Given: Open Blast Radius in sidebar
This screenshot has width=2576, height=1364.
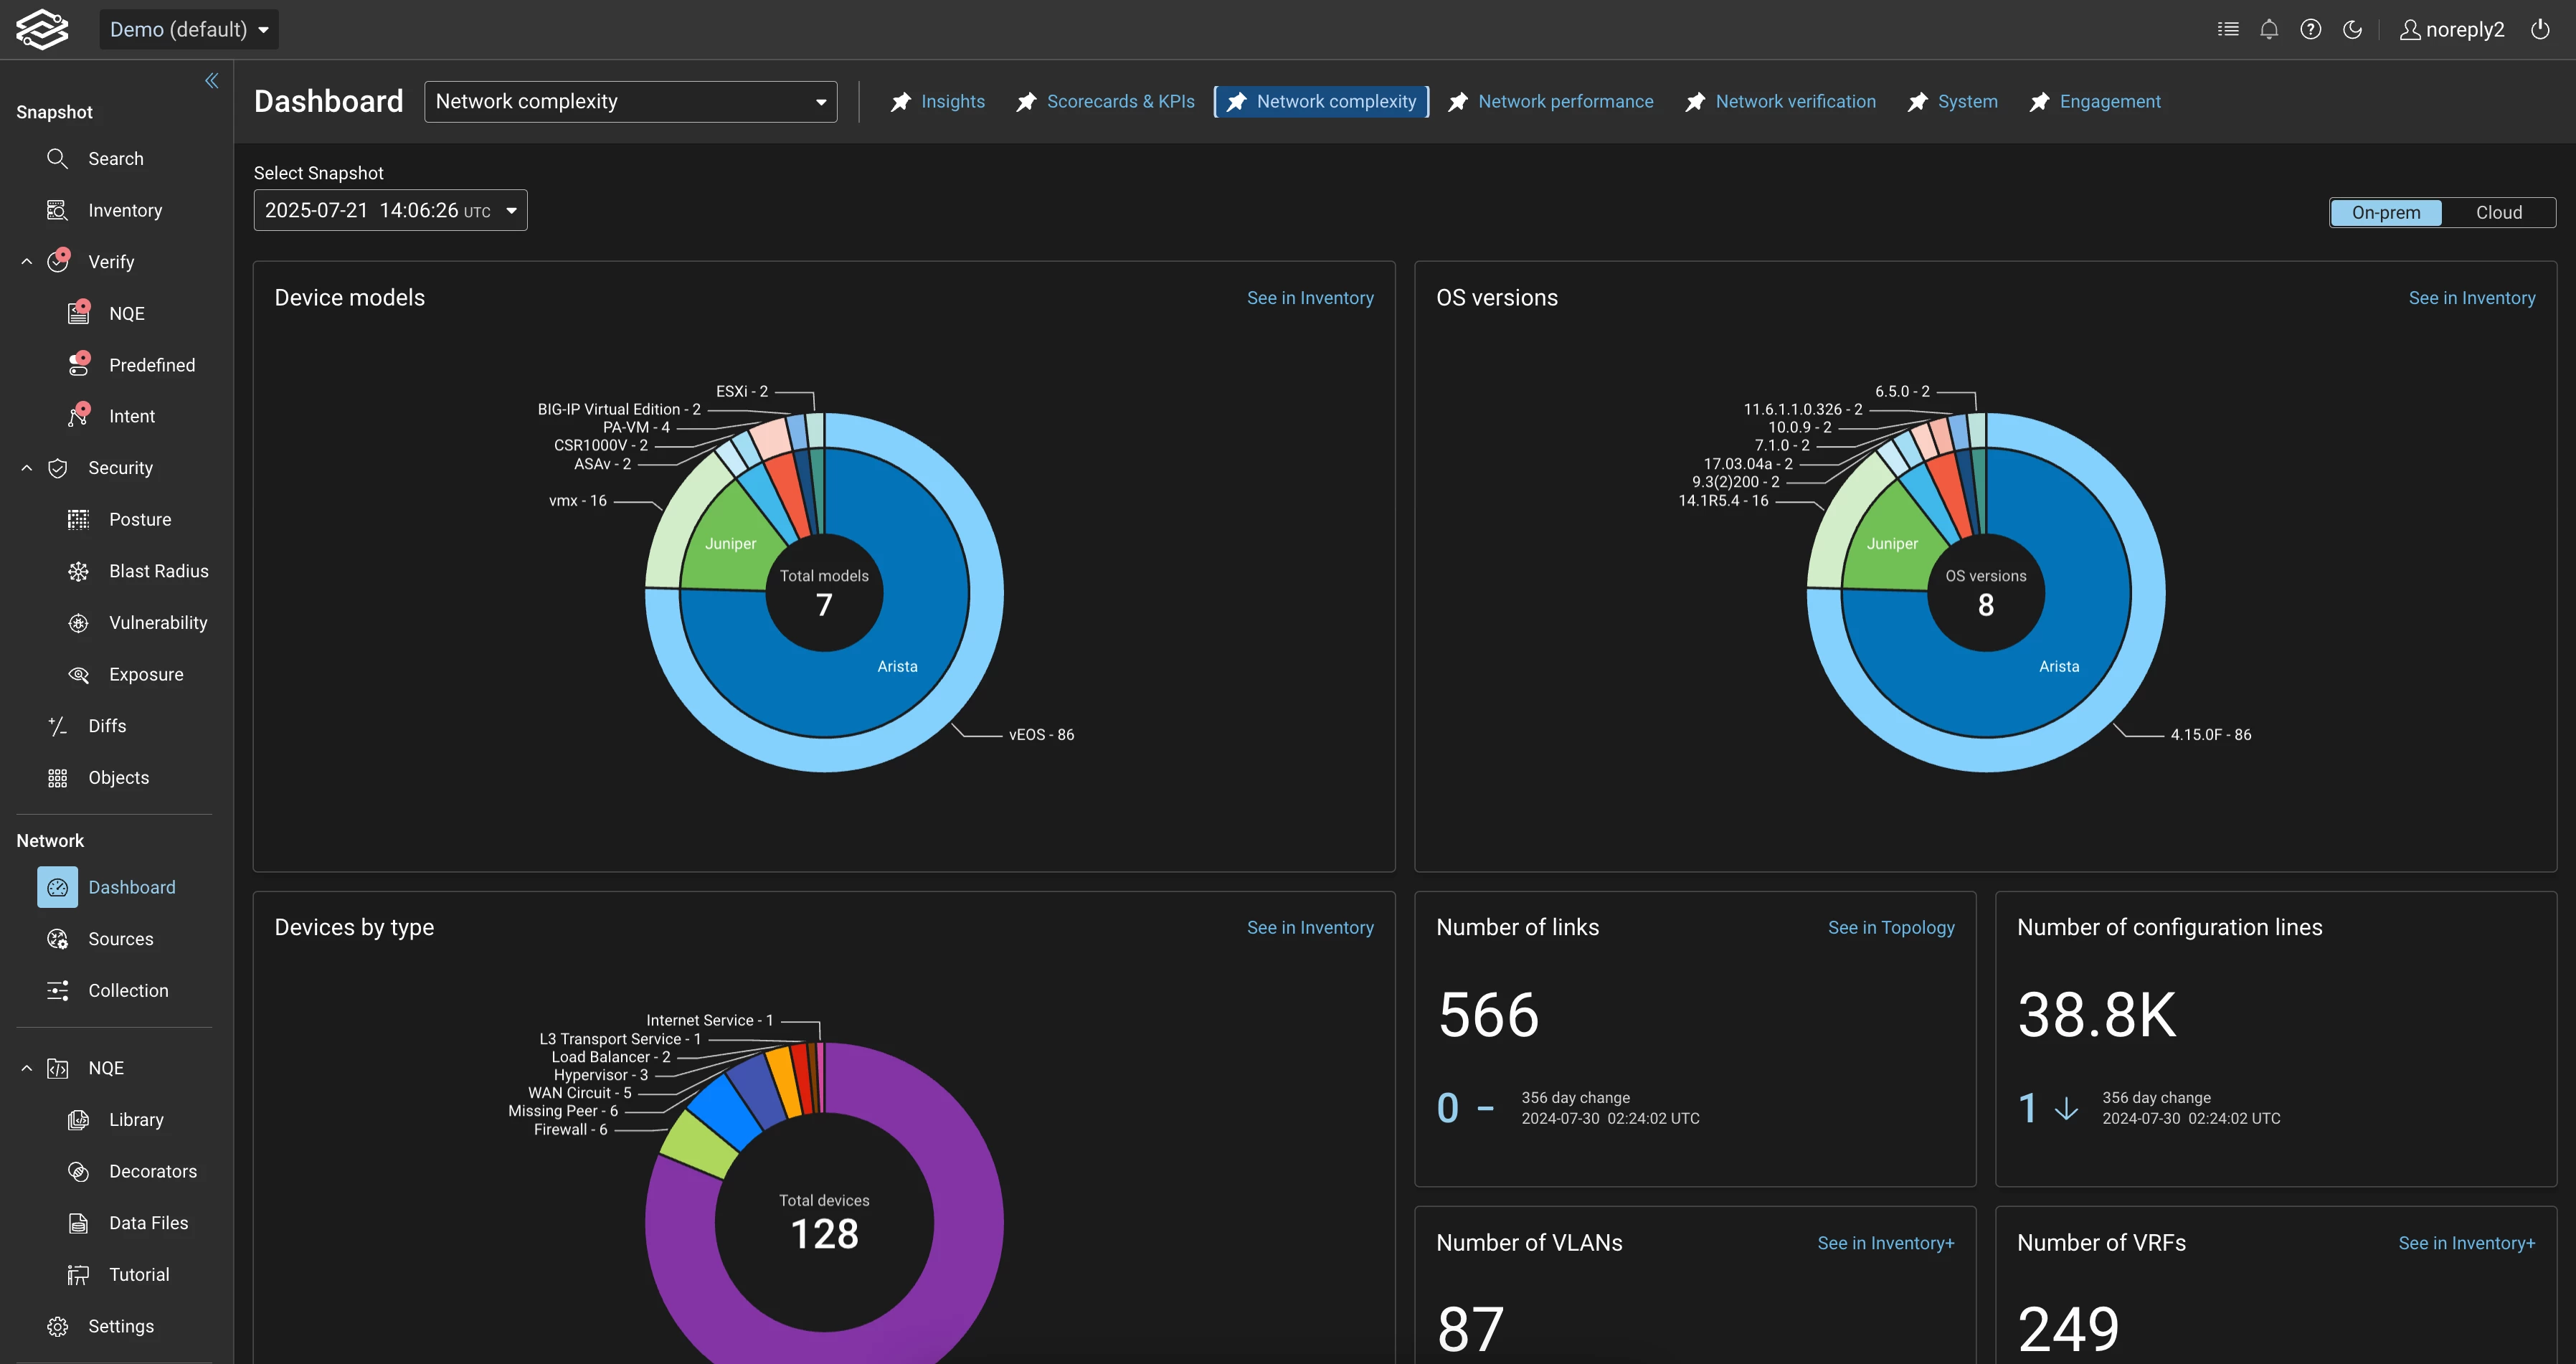Looking at the screenshot, I should point(158,571).
